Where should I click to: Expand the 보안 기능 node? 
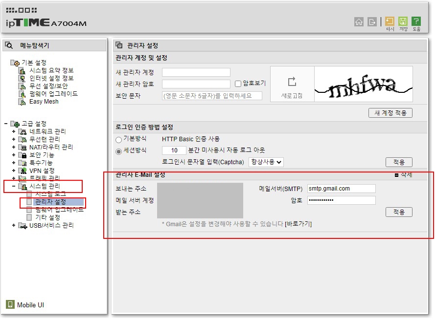tap(13, 155)
